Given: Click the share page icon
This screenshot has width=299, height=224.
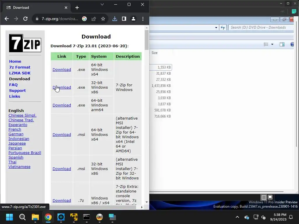Looking at the screenshot, I should (94, 19).
